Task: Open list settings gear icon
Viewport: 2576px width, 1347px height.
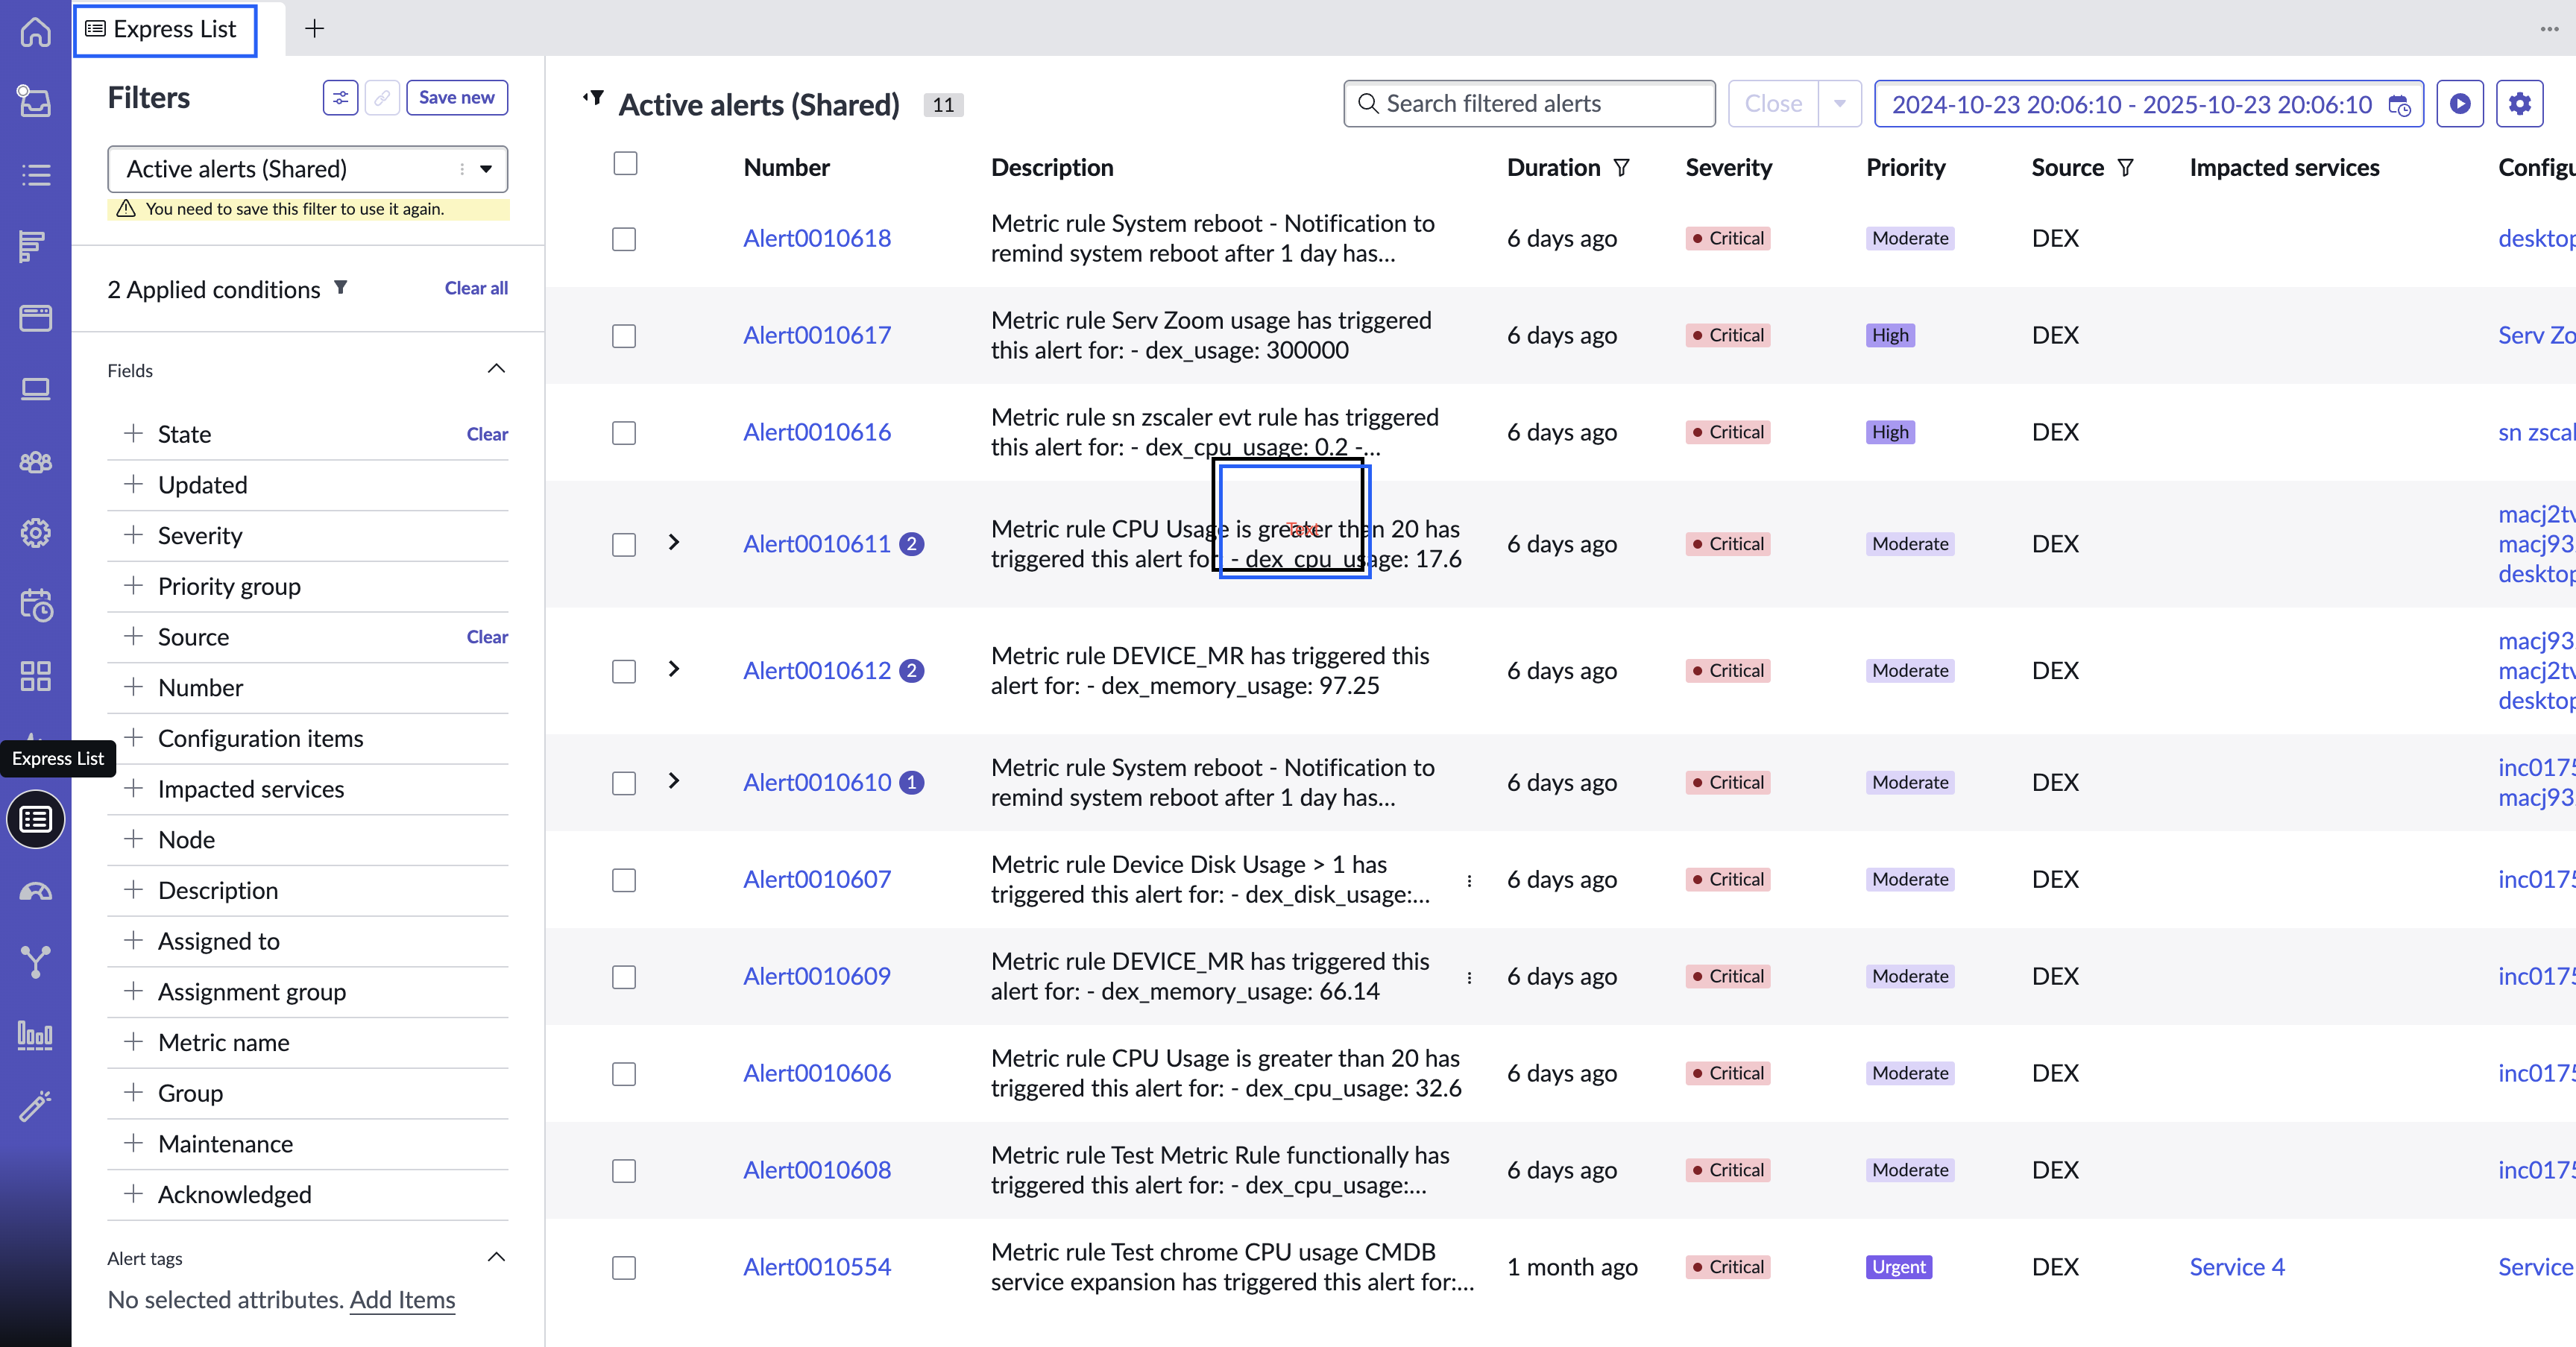Action: tap(2519, 104)
